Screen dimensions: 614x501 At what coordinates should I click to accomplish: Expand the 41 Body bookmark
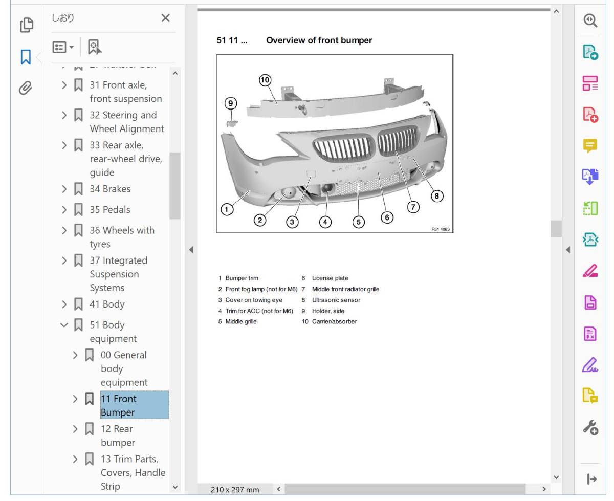(x=64, y=304)
